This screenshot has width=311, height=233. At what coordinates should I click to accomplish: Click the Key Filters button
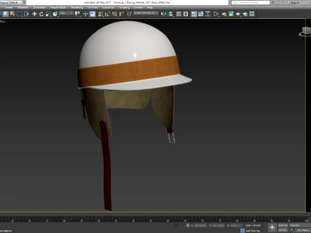pos(303,230)
